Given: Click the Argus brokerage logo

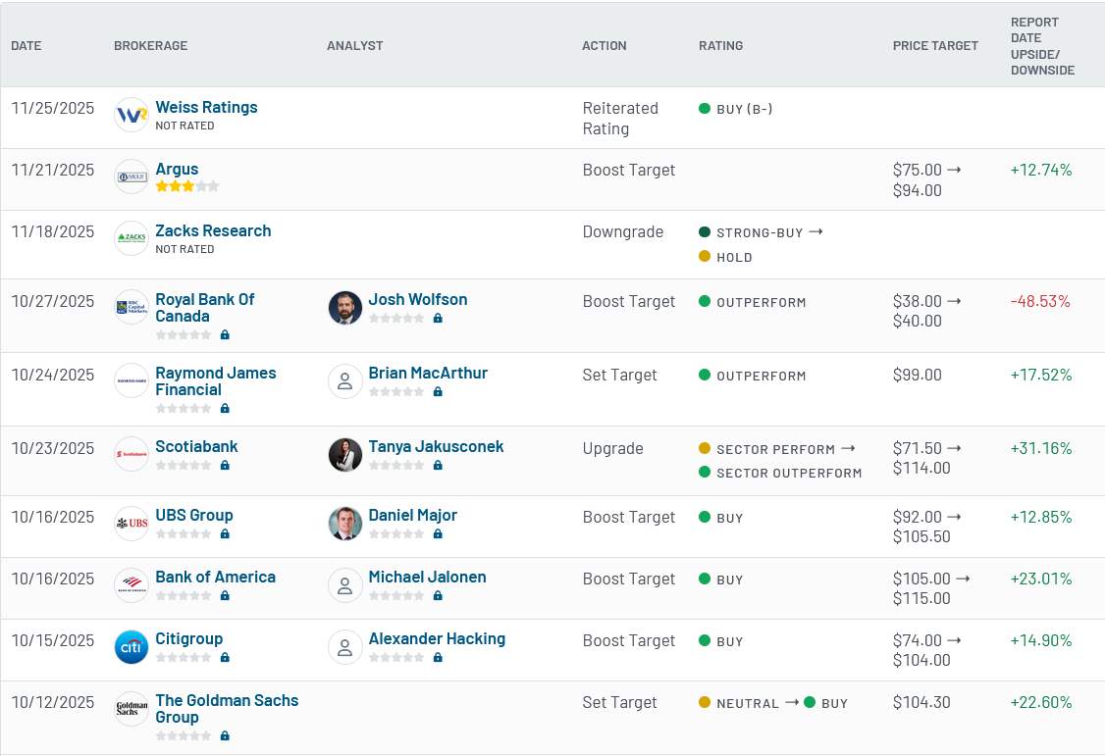Looking at the screenshot, I should coord(132,176).
